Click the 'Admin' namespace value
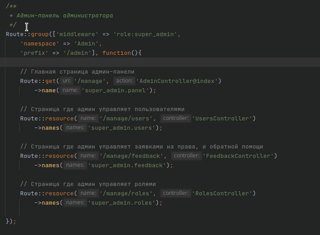 (86, 44)
